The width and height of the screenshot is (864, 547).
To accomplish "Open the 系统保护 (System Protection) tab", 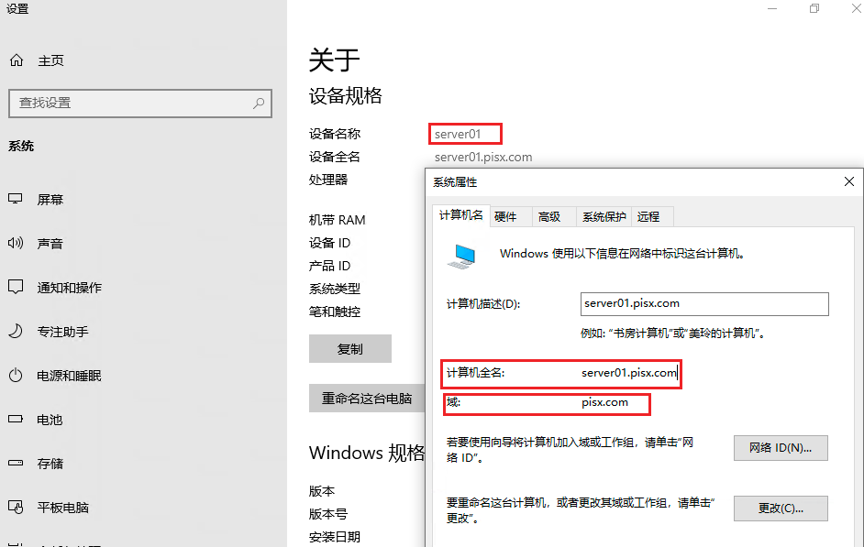I will click(604, 217).
